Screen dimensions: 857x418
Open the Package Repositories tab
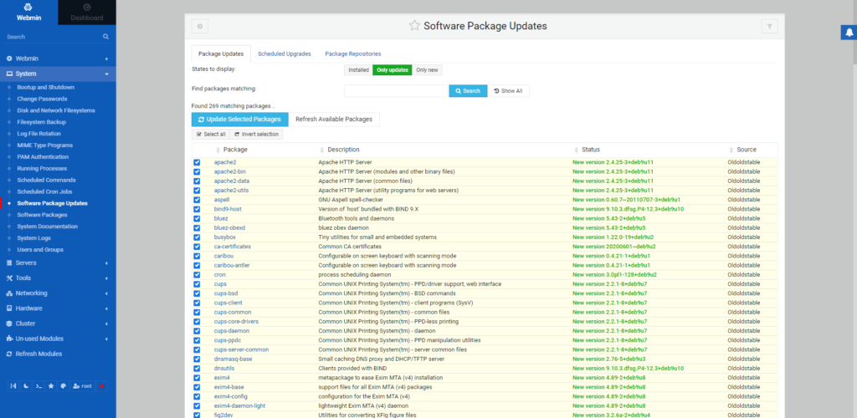tap(353, 54)
